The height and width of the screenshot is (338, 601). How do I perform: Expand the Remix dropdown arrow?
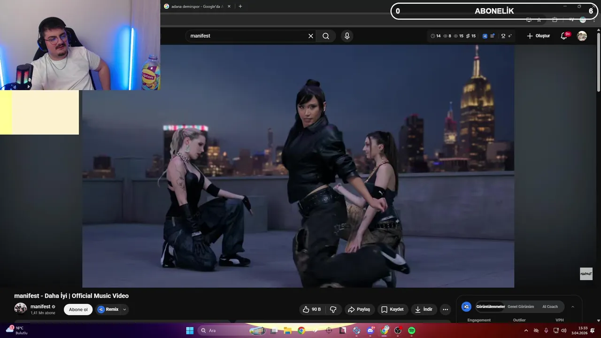coord(124,309)
